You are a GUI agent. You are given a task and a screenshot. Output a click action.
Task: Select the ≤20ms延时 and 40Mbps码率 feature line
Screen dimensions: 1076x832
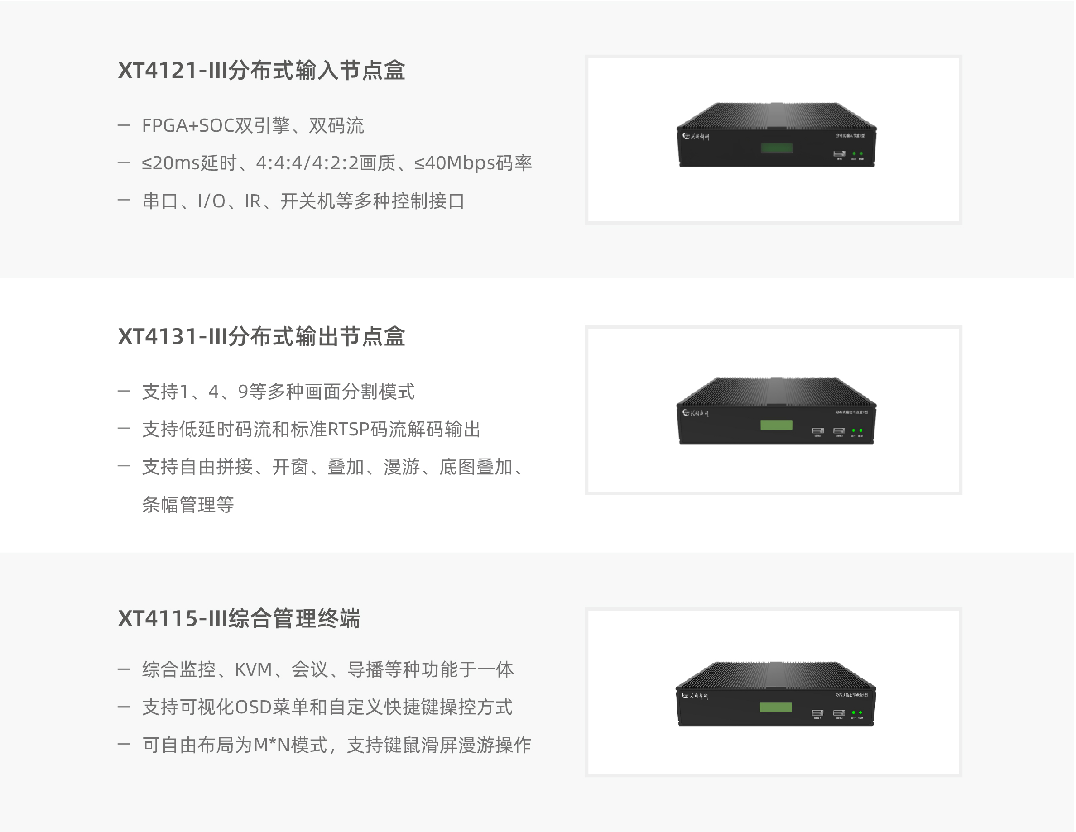coord(337,163)
